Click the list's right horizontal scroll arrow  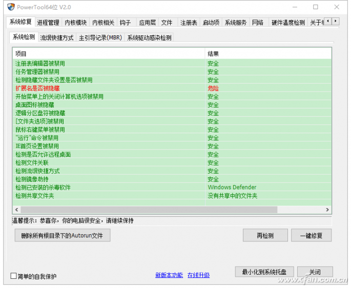pos(327,210)
